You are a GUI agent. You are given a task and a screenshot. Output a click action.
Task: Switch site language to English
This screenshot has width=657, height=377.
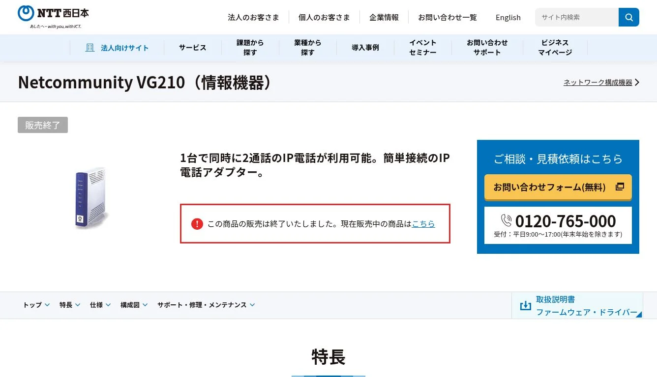click(508, 17)
